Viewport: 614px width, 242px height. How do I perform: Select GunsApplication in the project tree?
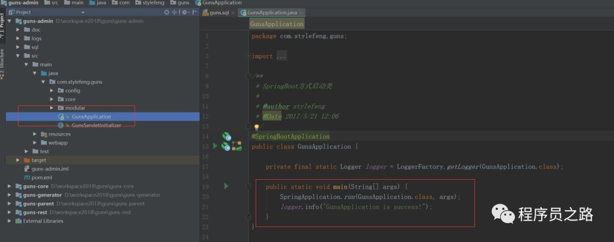click(x=91, y=117)
